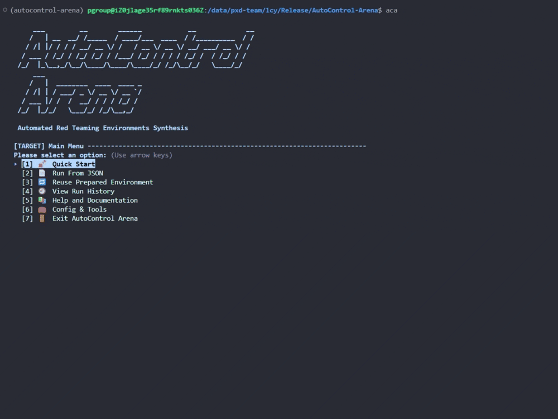The height and width of the screenshot is (419, 558).
Task: Open View Run History
Action: 83,191
